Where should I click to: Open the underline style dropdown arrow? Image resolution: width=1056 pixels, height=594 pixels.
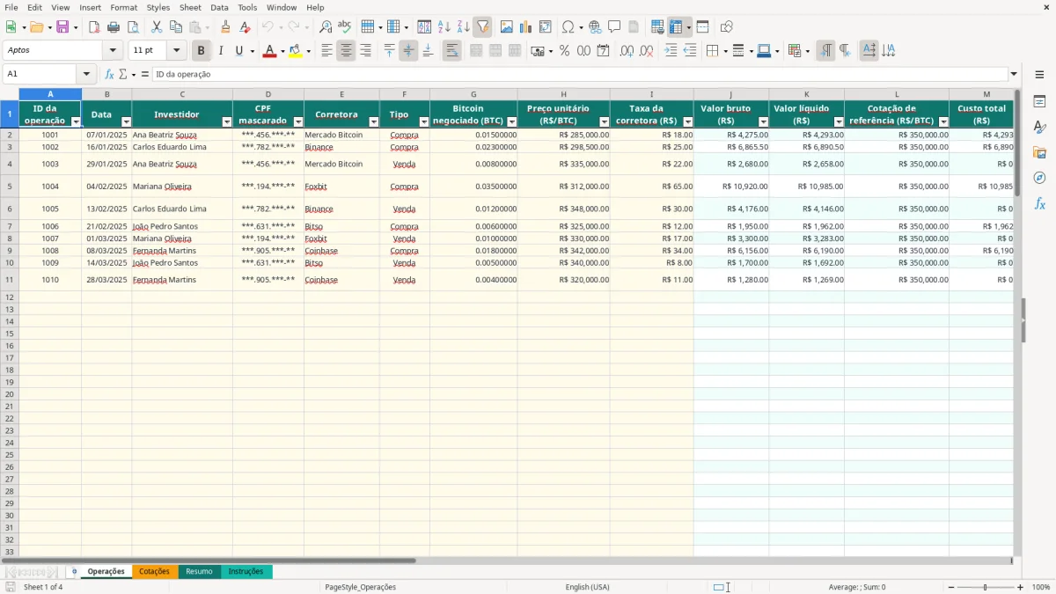point(252,51)
